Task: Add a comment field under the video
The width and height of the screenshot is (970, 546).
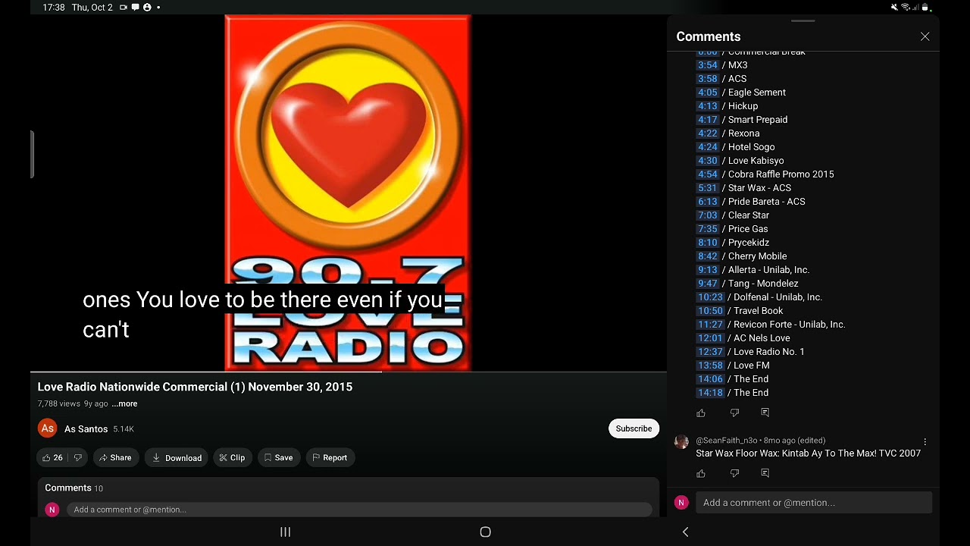Action: click(x=358, y=510)
